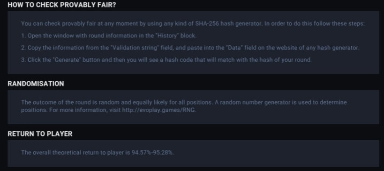Screen dimensions: 384x171
Task: Click the 'Randomisation' section heading
Action: click(36, 84)
